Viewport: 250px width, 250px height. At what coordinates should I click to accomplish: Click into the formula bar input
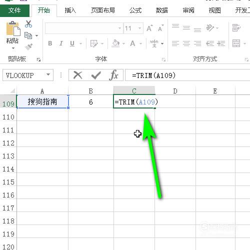187,75
